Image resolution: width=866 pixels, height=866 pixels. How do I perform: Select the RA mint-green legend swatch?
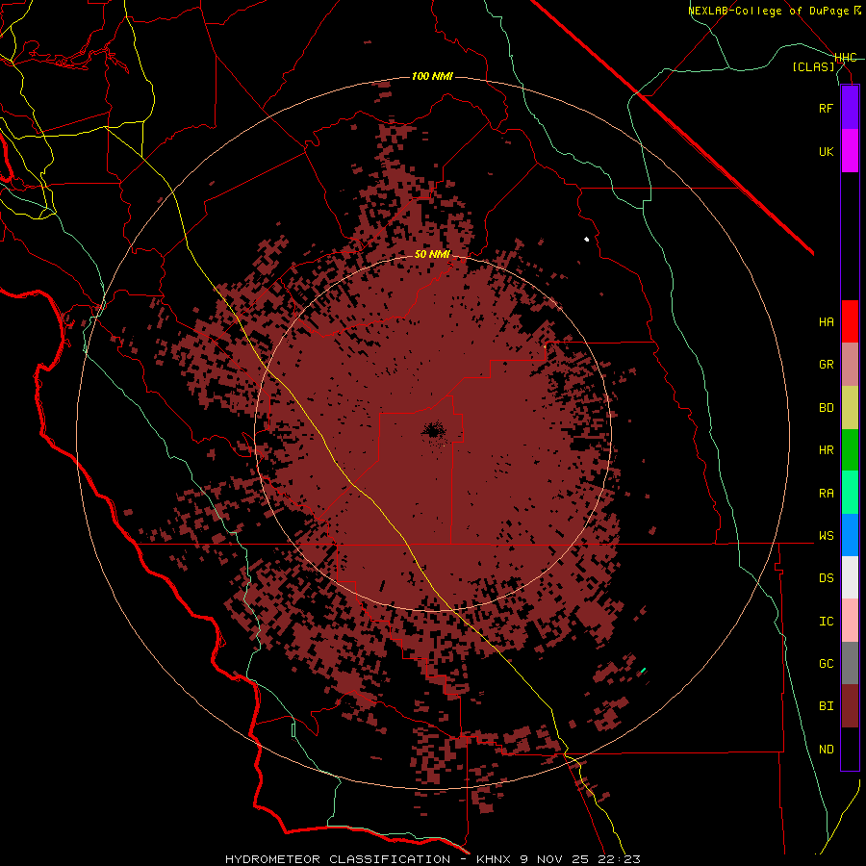(850, 493)
